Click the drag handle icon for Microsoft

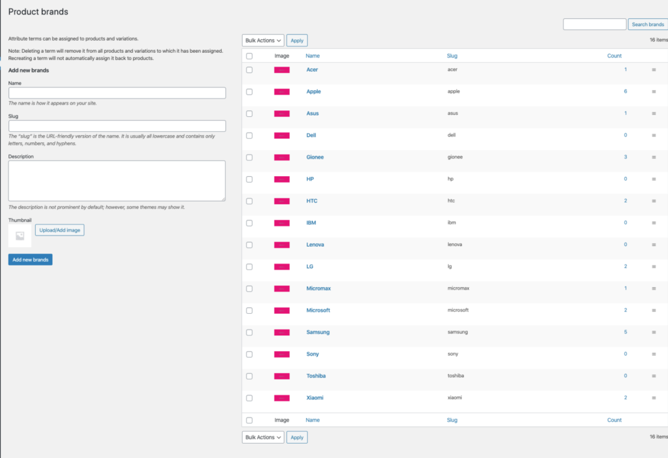pyautogui.click(x=654, y=311)
